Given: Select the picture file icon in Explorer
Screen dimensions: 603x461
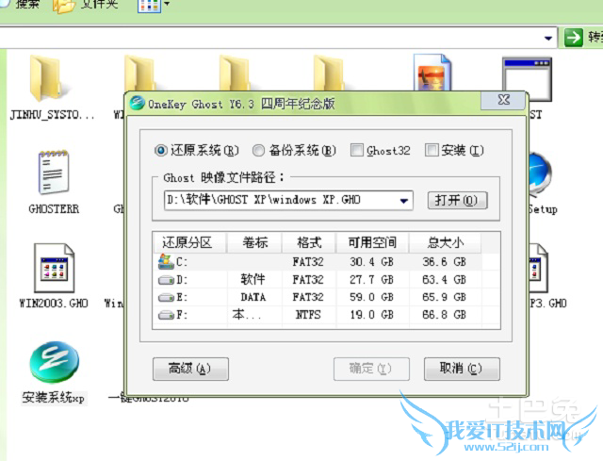Looking at the screenshot, I should point(432,73).
